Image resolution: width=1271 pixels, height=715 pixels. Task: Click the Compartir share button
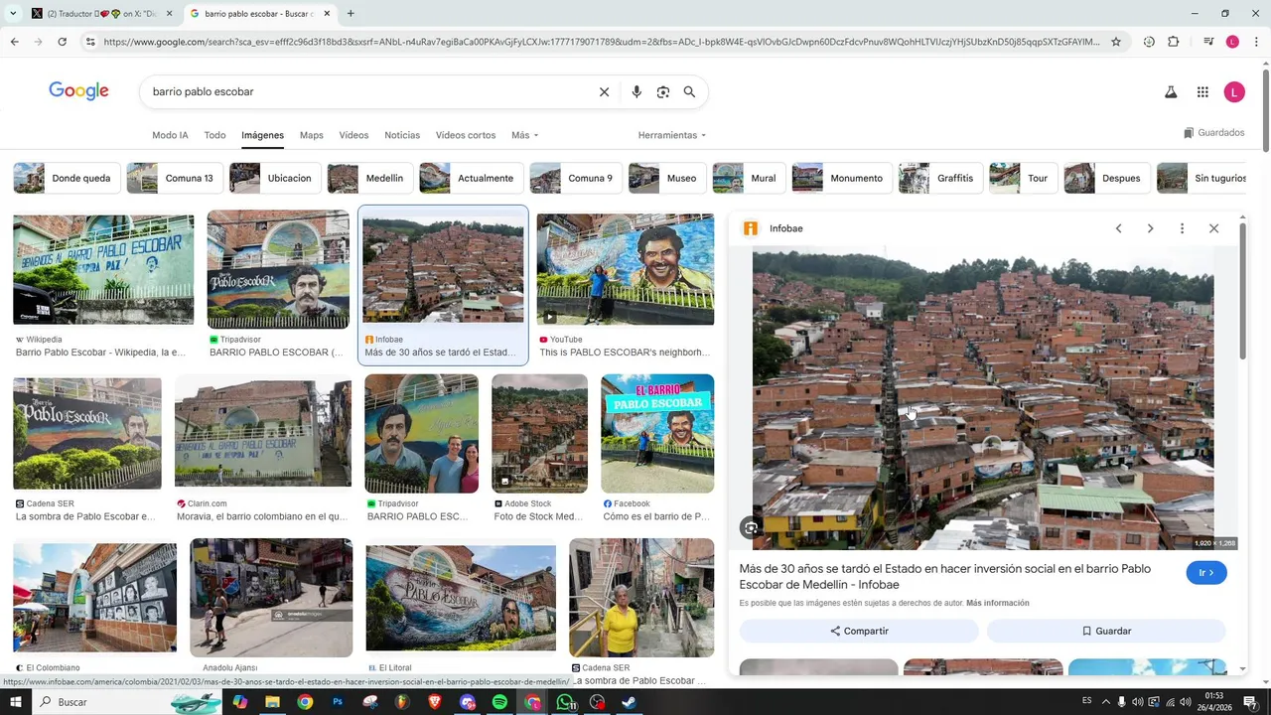859,631
